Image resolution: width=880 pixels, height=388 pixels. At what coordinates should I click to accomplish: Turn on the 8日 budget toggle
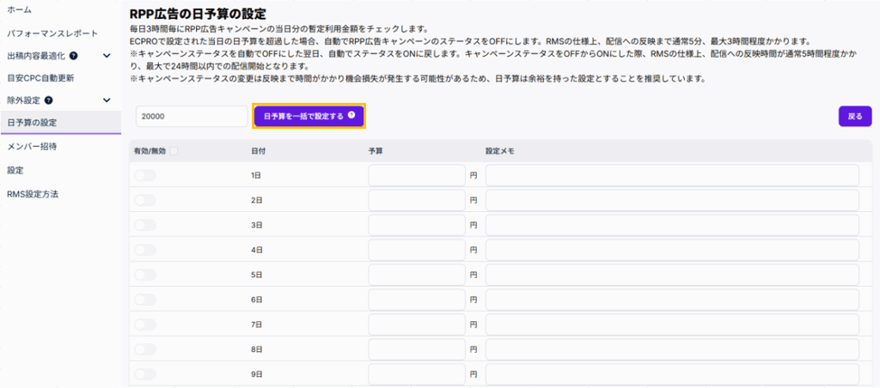click(x=145, y=349)
